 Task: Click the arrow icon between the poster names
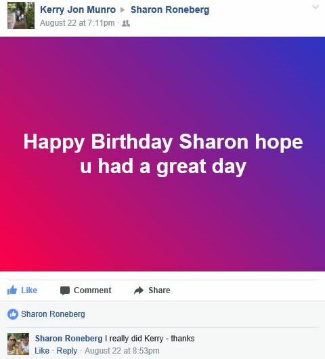point(123,10)
